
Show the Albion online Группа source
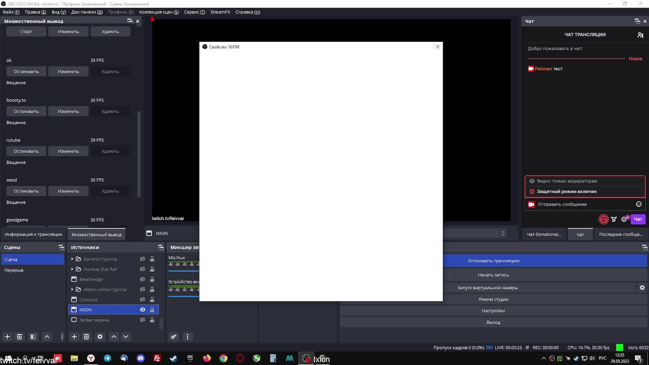143,289
